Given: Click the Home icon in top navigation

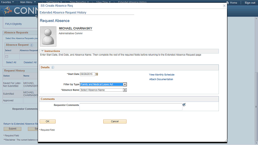Looking at the screenshot, I should coord(228,2).
